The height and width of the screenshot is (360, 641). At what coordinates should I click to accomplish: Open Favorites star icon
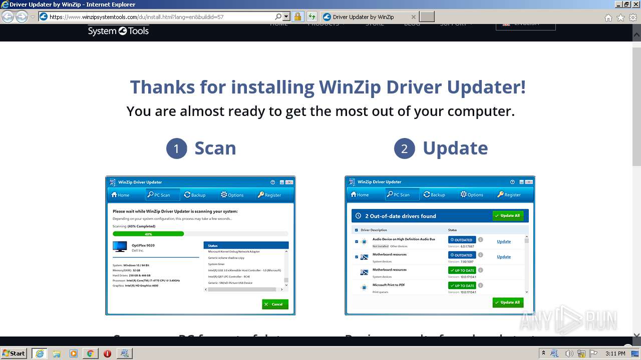coord(620,17)
